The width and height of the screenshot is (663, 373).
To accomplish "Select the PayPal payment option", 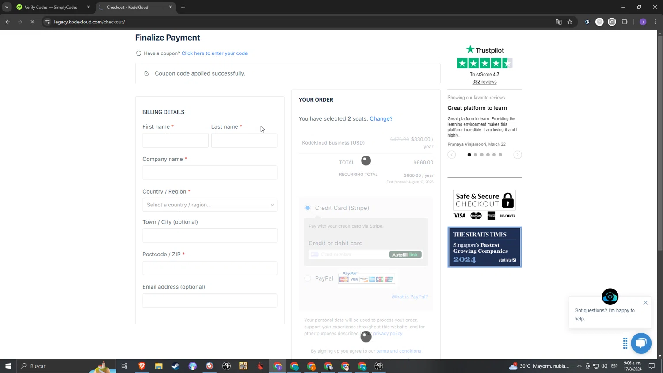I will 308,278.
